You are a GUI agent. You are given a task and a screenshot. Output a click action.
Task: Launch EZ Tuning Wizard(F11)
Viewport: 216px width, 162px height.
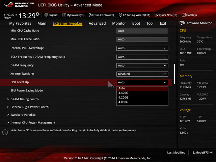pyautogui.click(x=134, y=15)
